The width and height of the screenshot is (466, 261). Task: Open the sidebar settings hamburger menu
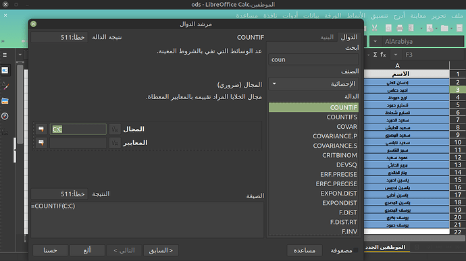coord(5,55)
